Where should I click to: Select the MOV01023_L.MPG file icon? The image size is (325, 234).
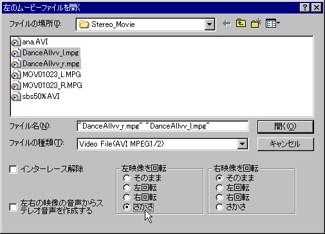(x=16, y=75)
